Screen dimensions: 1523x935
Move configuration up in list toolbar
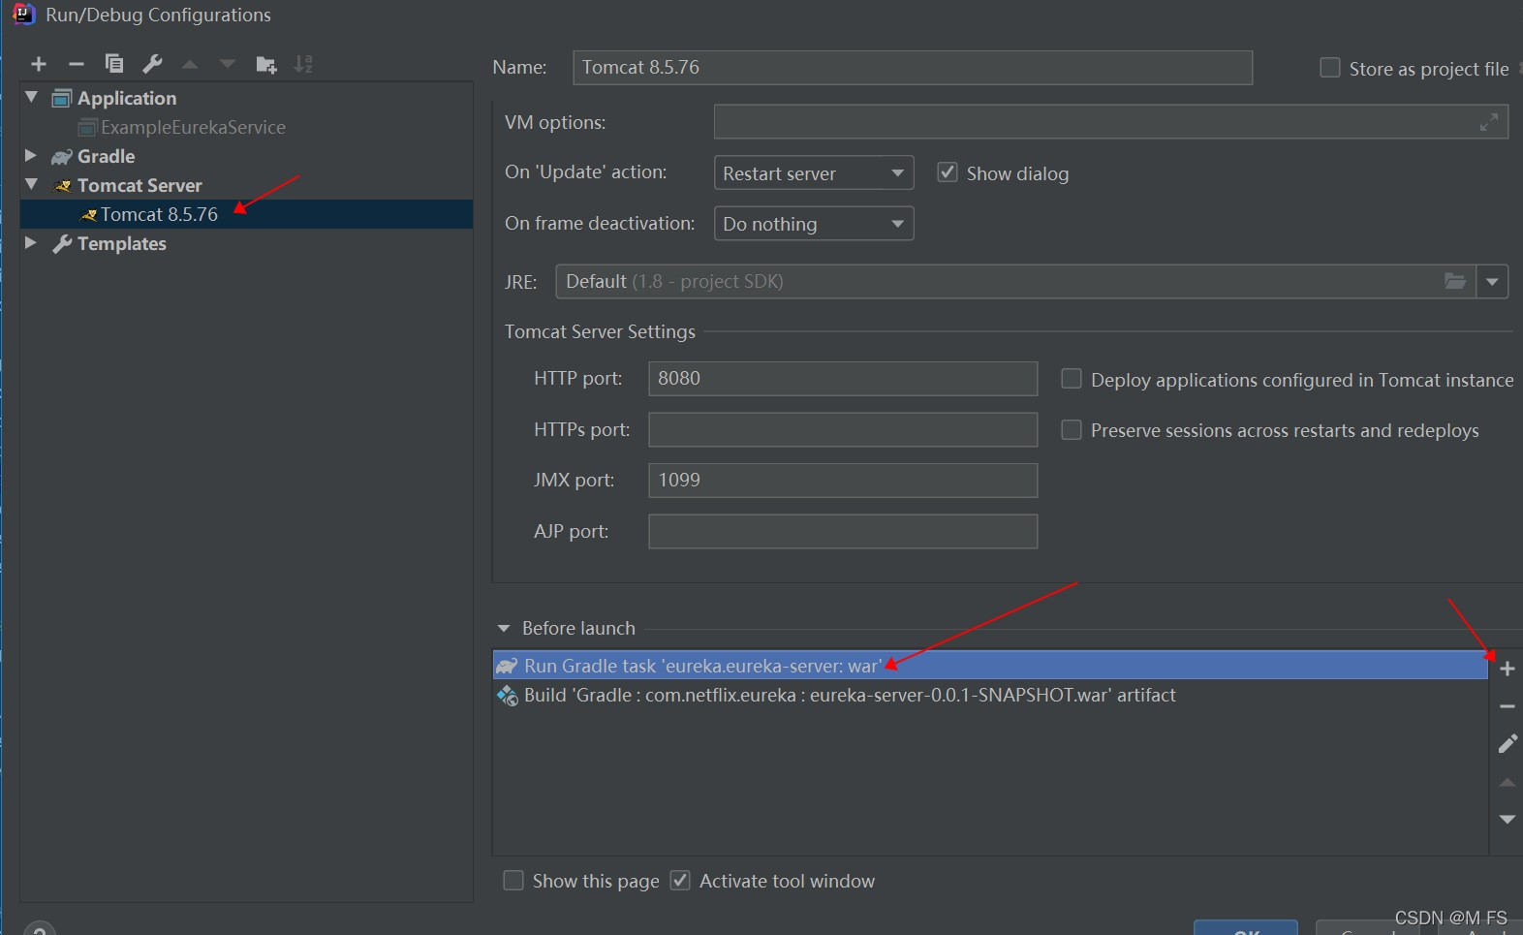pos(190,64)
